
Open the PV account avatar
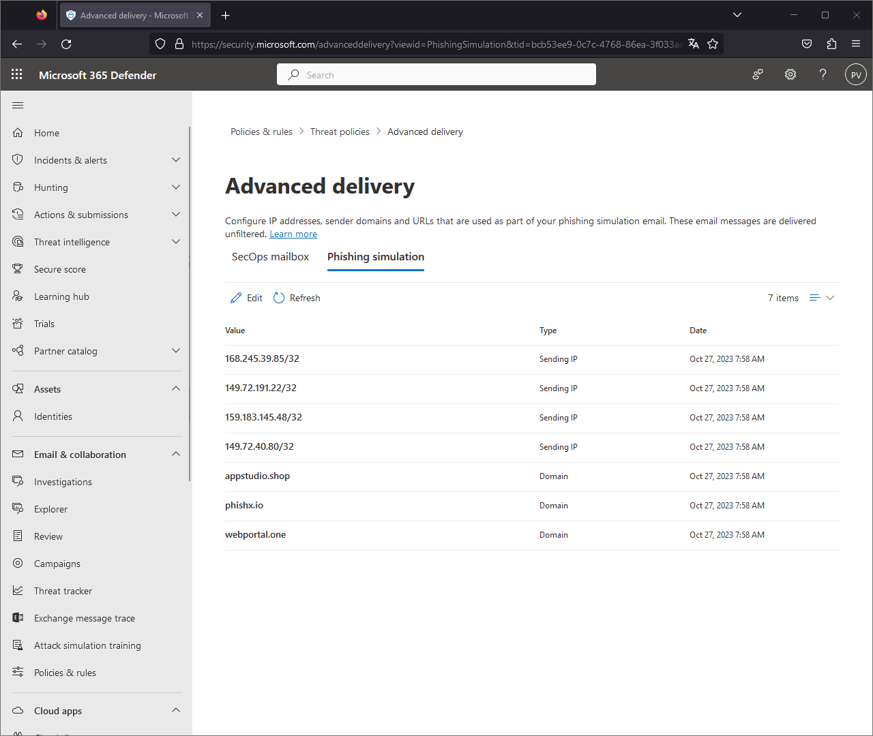pos(856,74)
